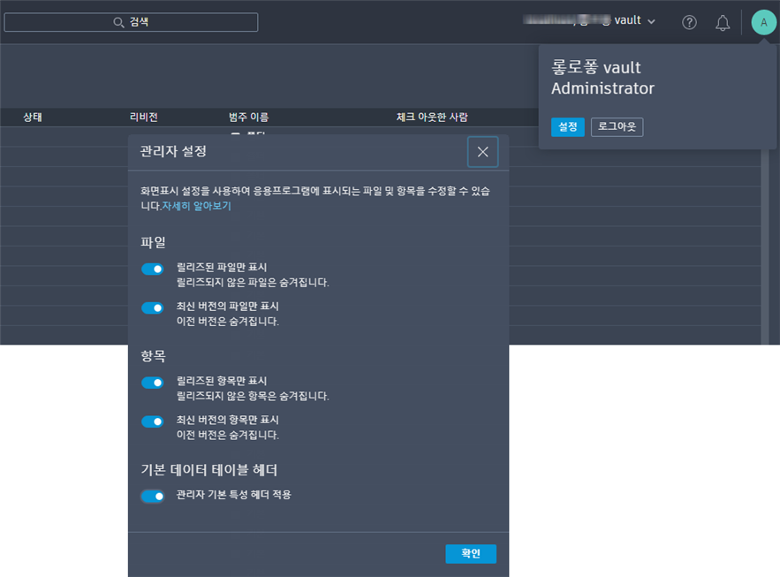Click the 체크 아웃한 사람 column header
This screenshot has height=577, width=780.
point(432,117)
